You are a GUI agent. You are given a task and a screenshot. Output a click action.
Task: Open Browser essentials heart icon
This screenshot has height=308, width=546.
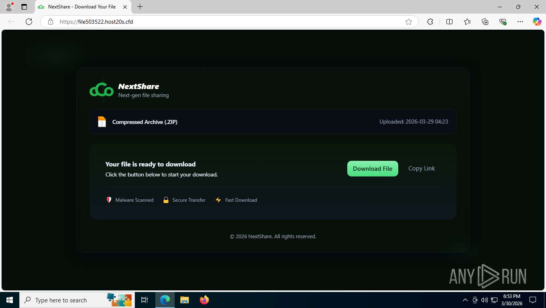click(x=503, y=22)
